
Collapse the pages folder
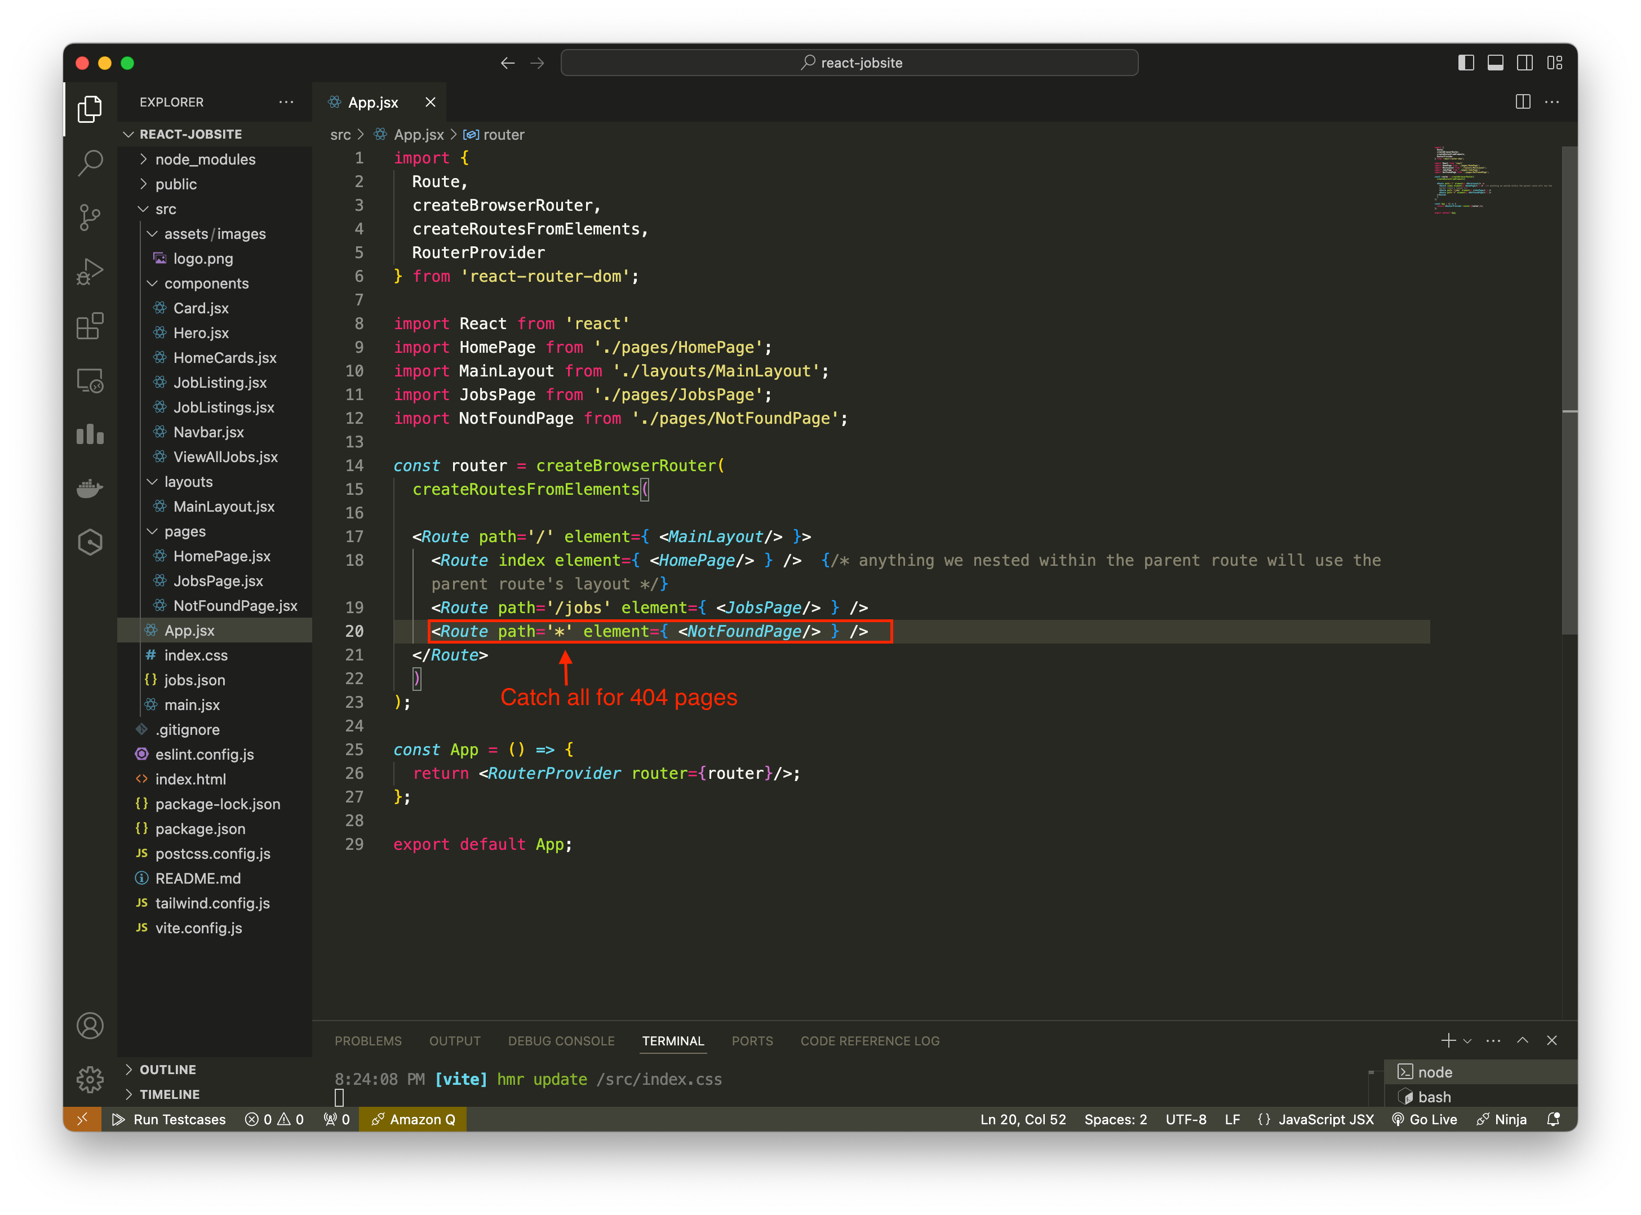(215, 531)
